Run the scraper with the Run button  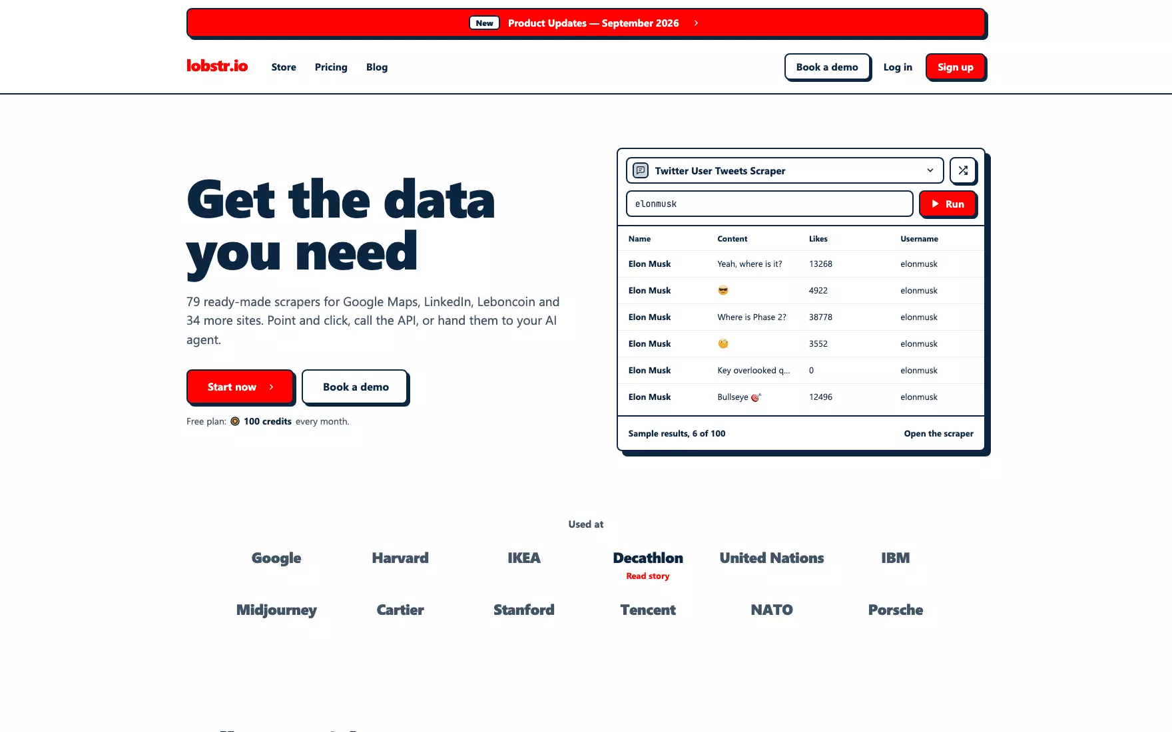(948, 204)
